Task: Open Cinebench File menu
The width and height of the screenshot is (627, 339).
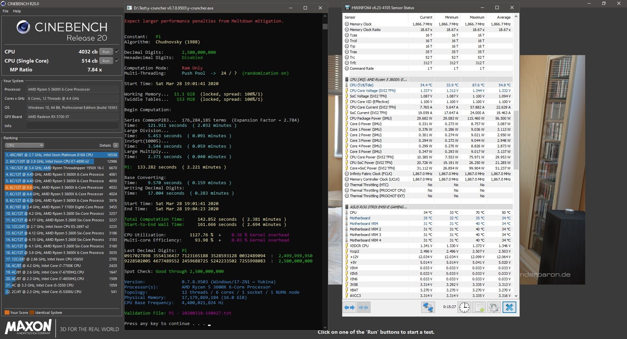Action: [6, 11]
